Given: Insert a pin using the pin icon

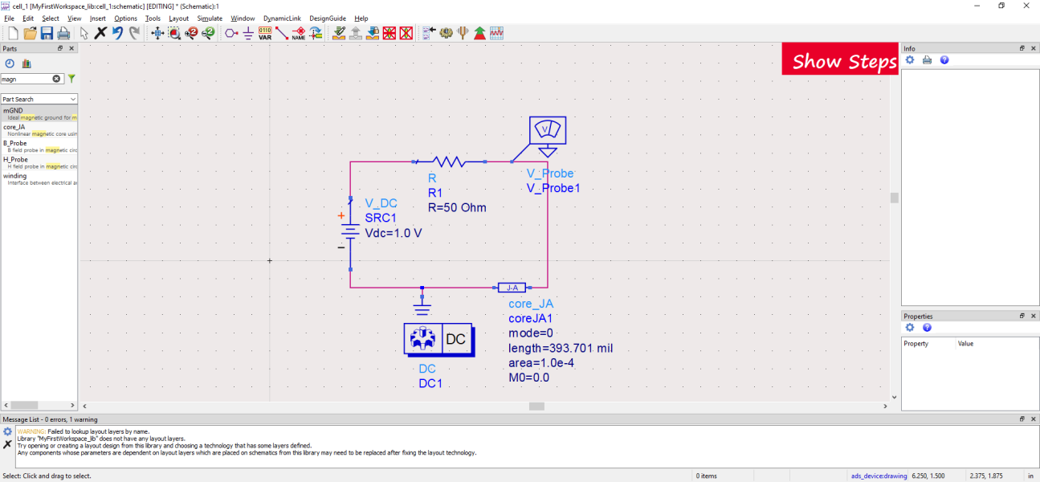Looking at the screenshot, I should pos(231,33).
